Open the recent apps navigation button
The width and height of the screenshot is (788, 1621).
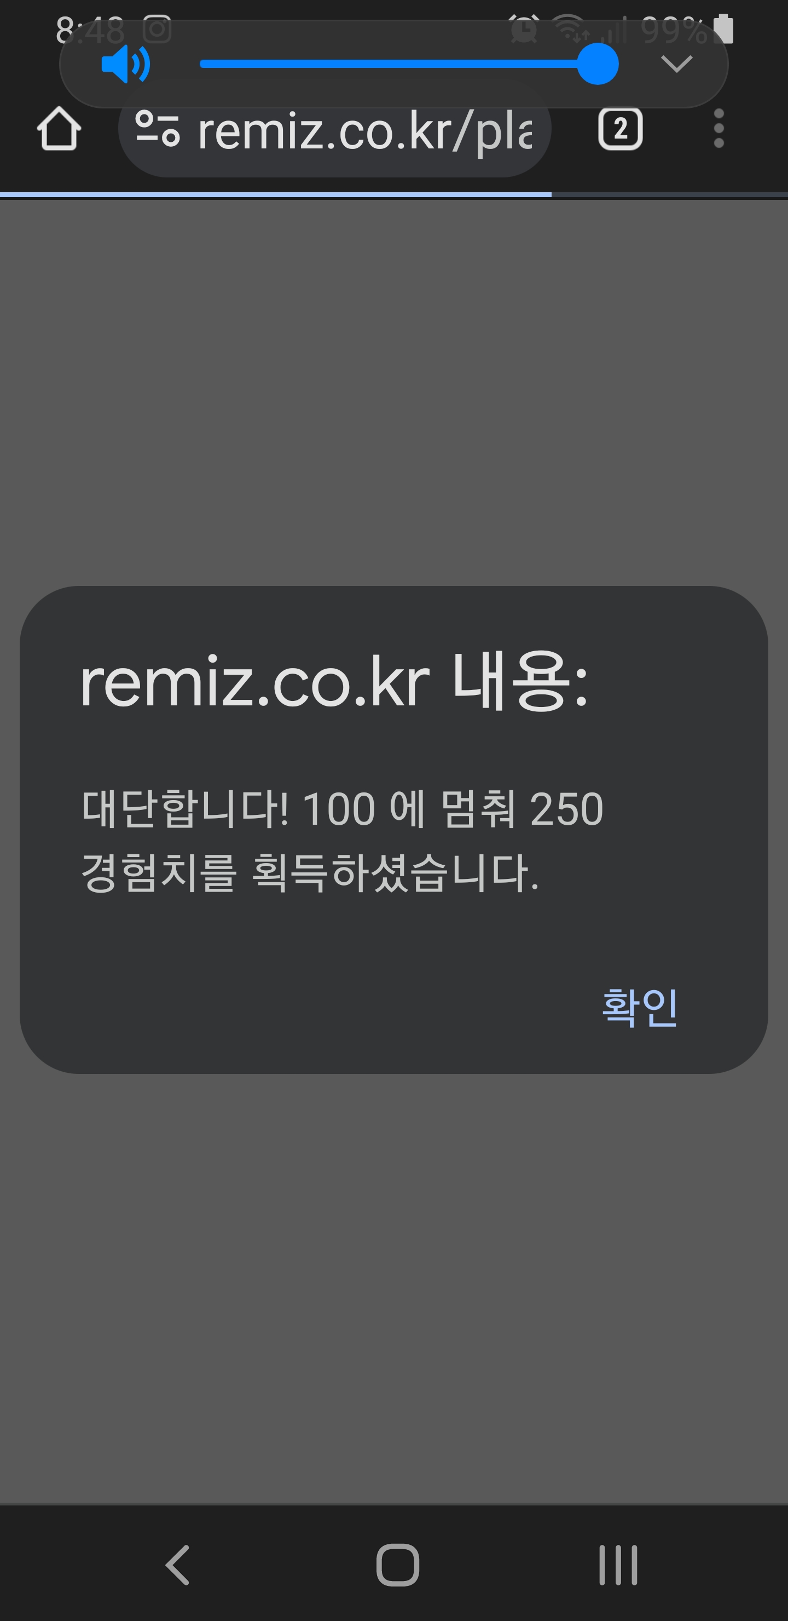point(618,1565)
